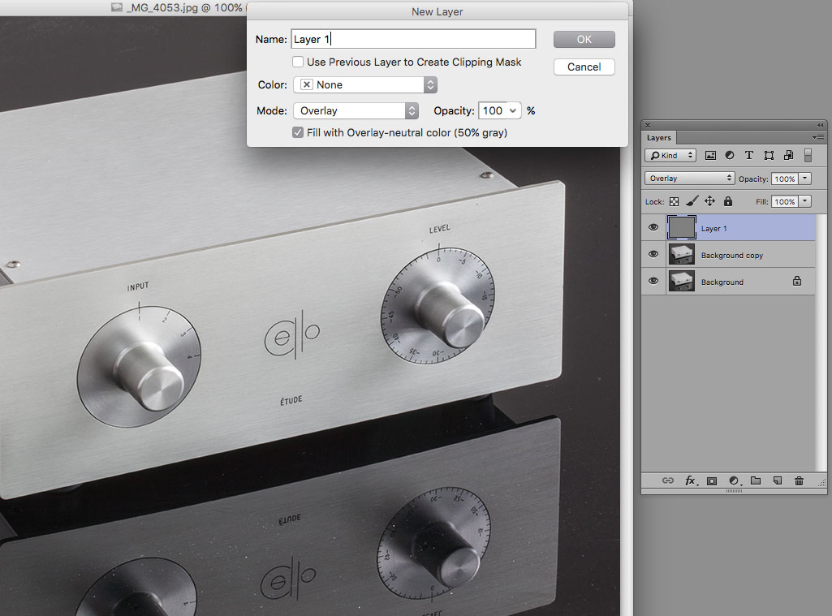Lock transparent pixels

click(674, 201)
